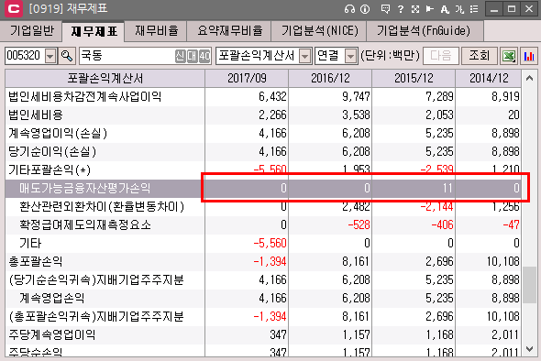
Task: Click the 9,747 value in 2016/12 column
Action: (356, 96)
